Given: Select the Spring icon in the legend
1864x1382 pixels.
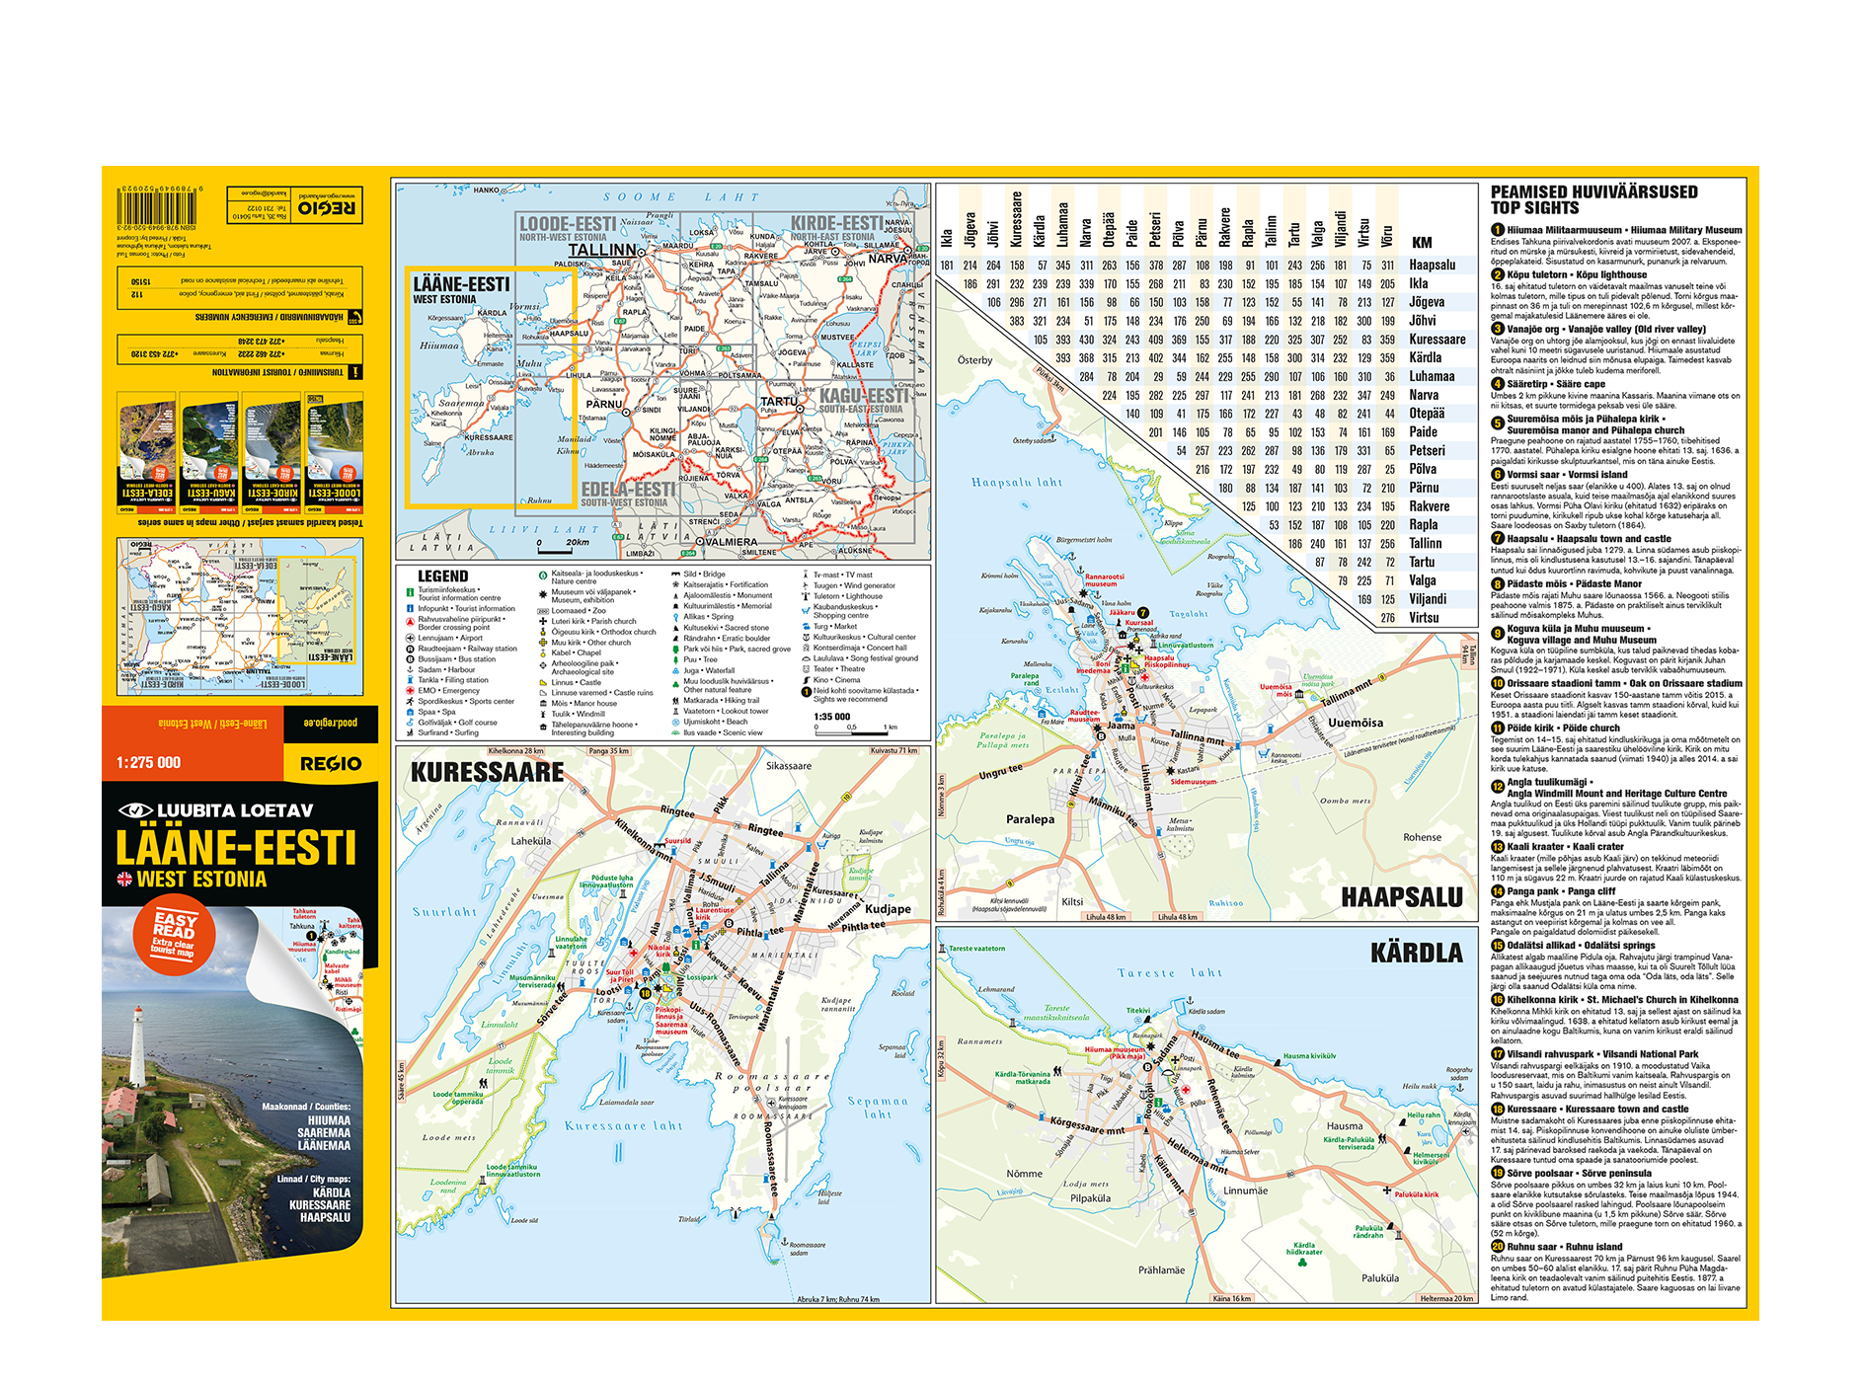Looking at the screenshot, I should pyautogui.click(x=675, y=617).
